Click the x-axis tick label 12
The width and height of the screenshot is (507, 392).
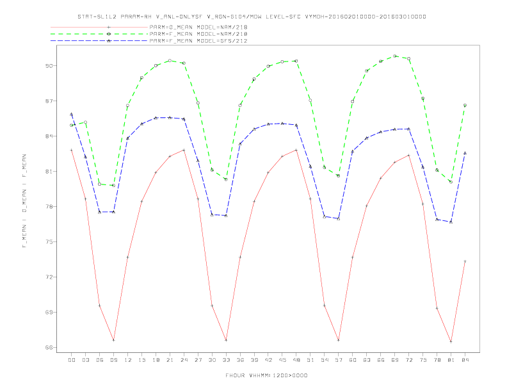pos(128,360)
